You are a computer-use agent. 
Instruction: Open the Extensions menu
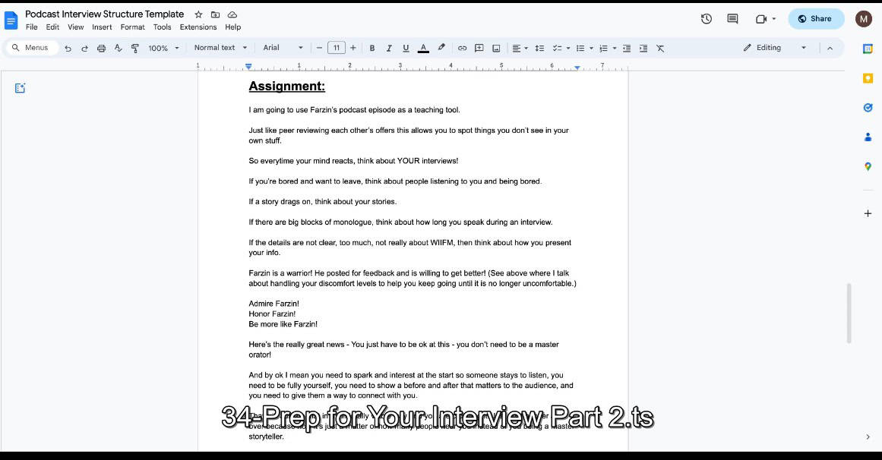[x=198, y=27]
